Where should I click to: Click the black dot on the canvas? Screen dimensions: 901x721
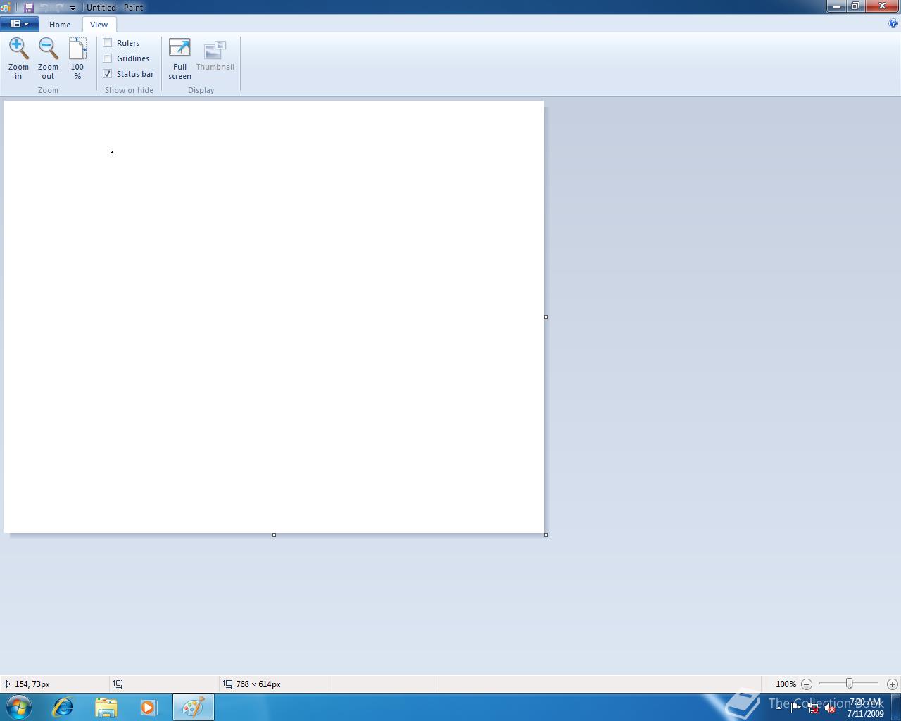(112, 152)
